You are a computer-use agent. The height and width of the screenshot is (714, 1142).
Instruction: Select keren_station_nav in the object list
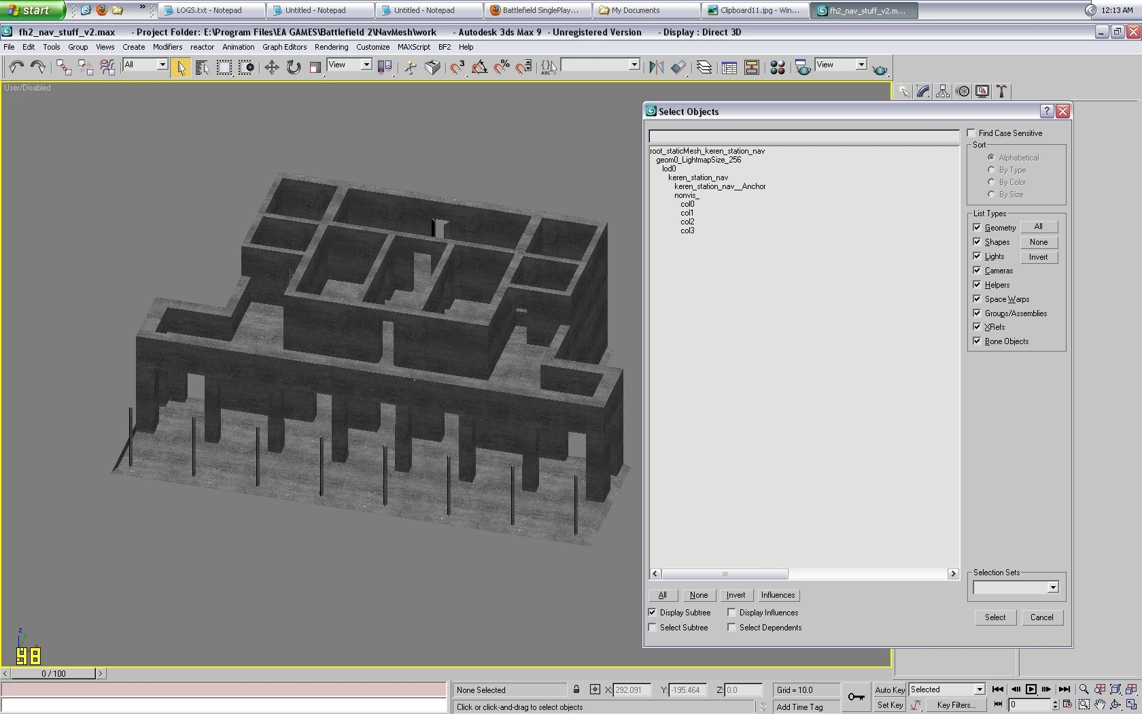tap(697, 177)
